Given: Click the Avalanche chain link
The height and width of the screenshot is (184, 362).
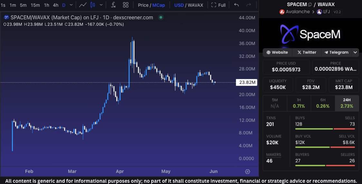Looking at the screenshot, I should tap(298, 12).
